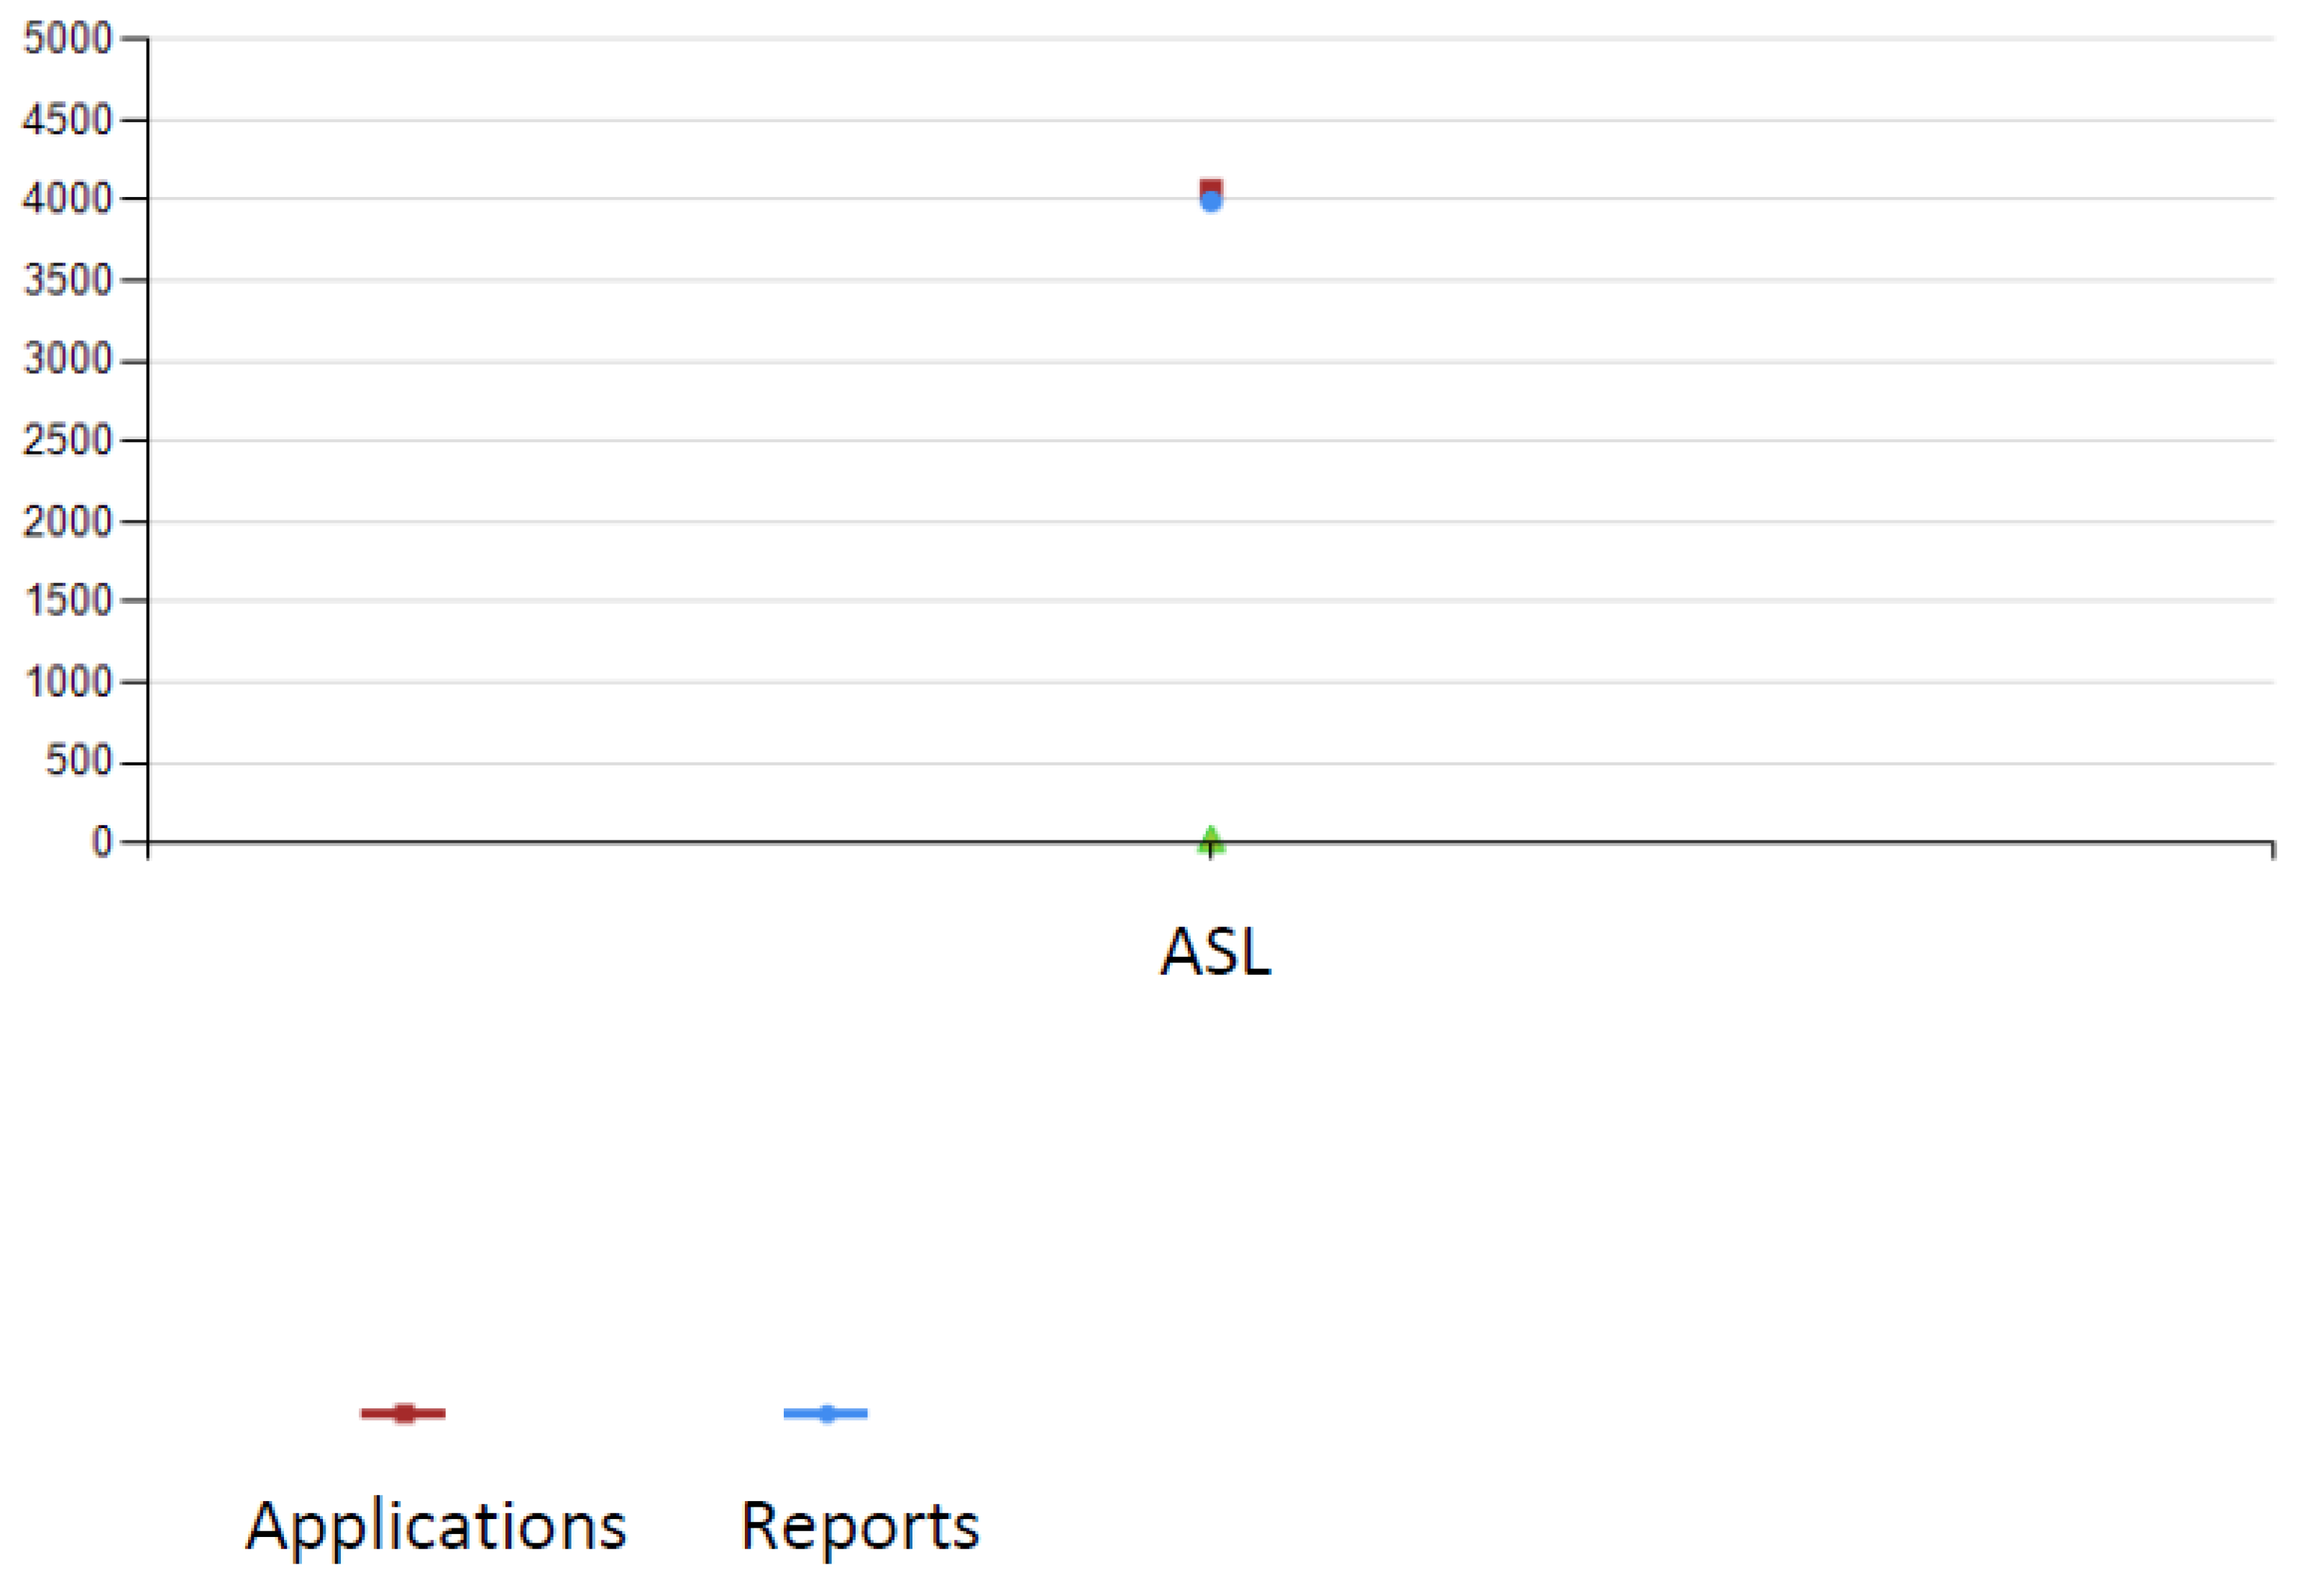Click the blue Reports legend marker
The width and height of the screenshot is (2316, 1588).
(826, 1413)
